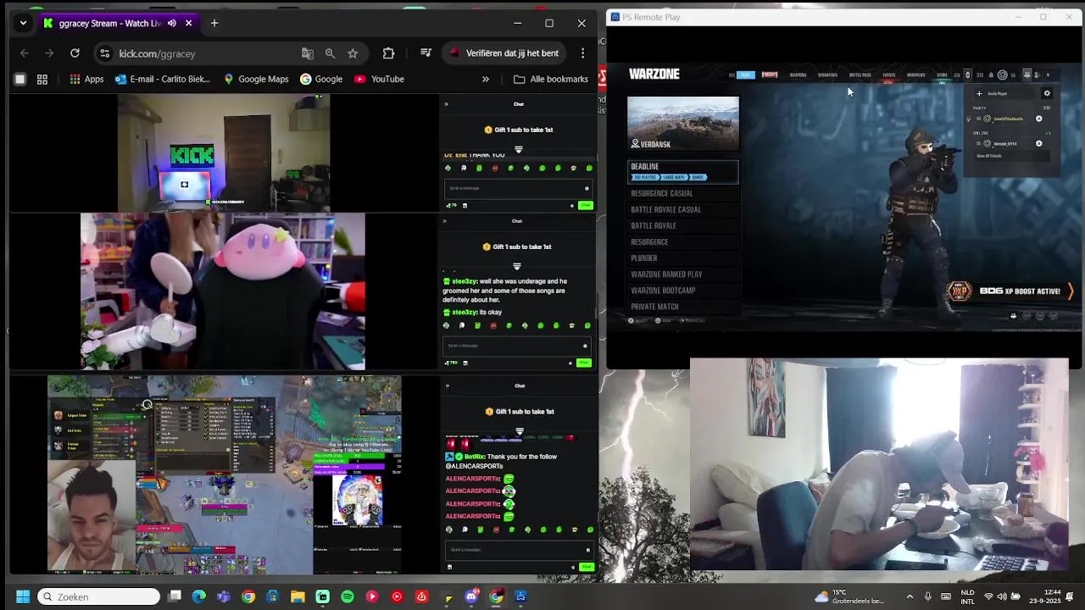This screenshot has width=1085, height=610.
Task: Collapse the bottom stream's chat panel arrow
Action: (x=447, y=385)
